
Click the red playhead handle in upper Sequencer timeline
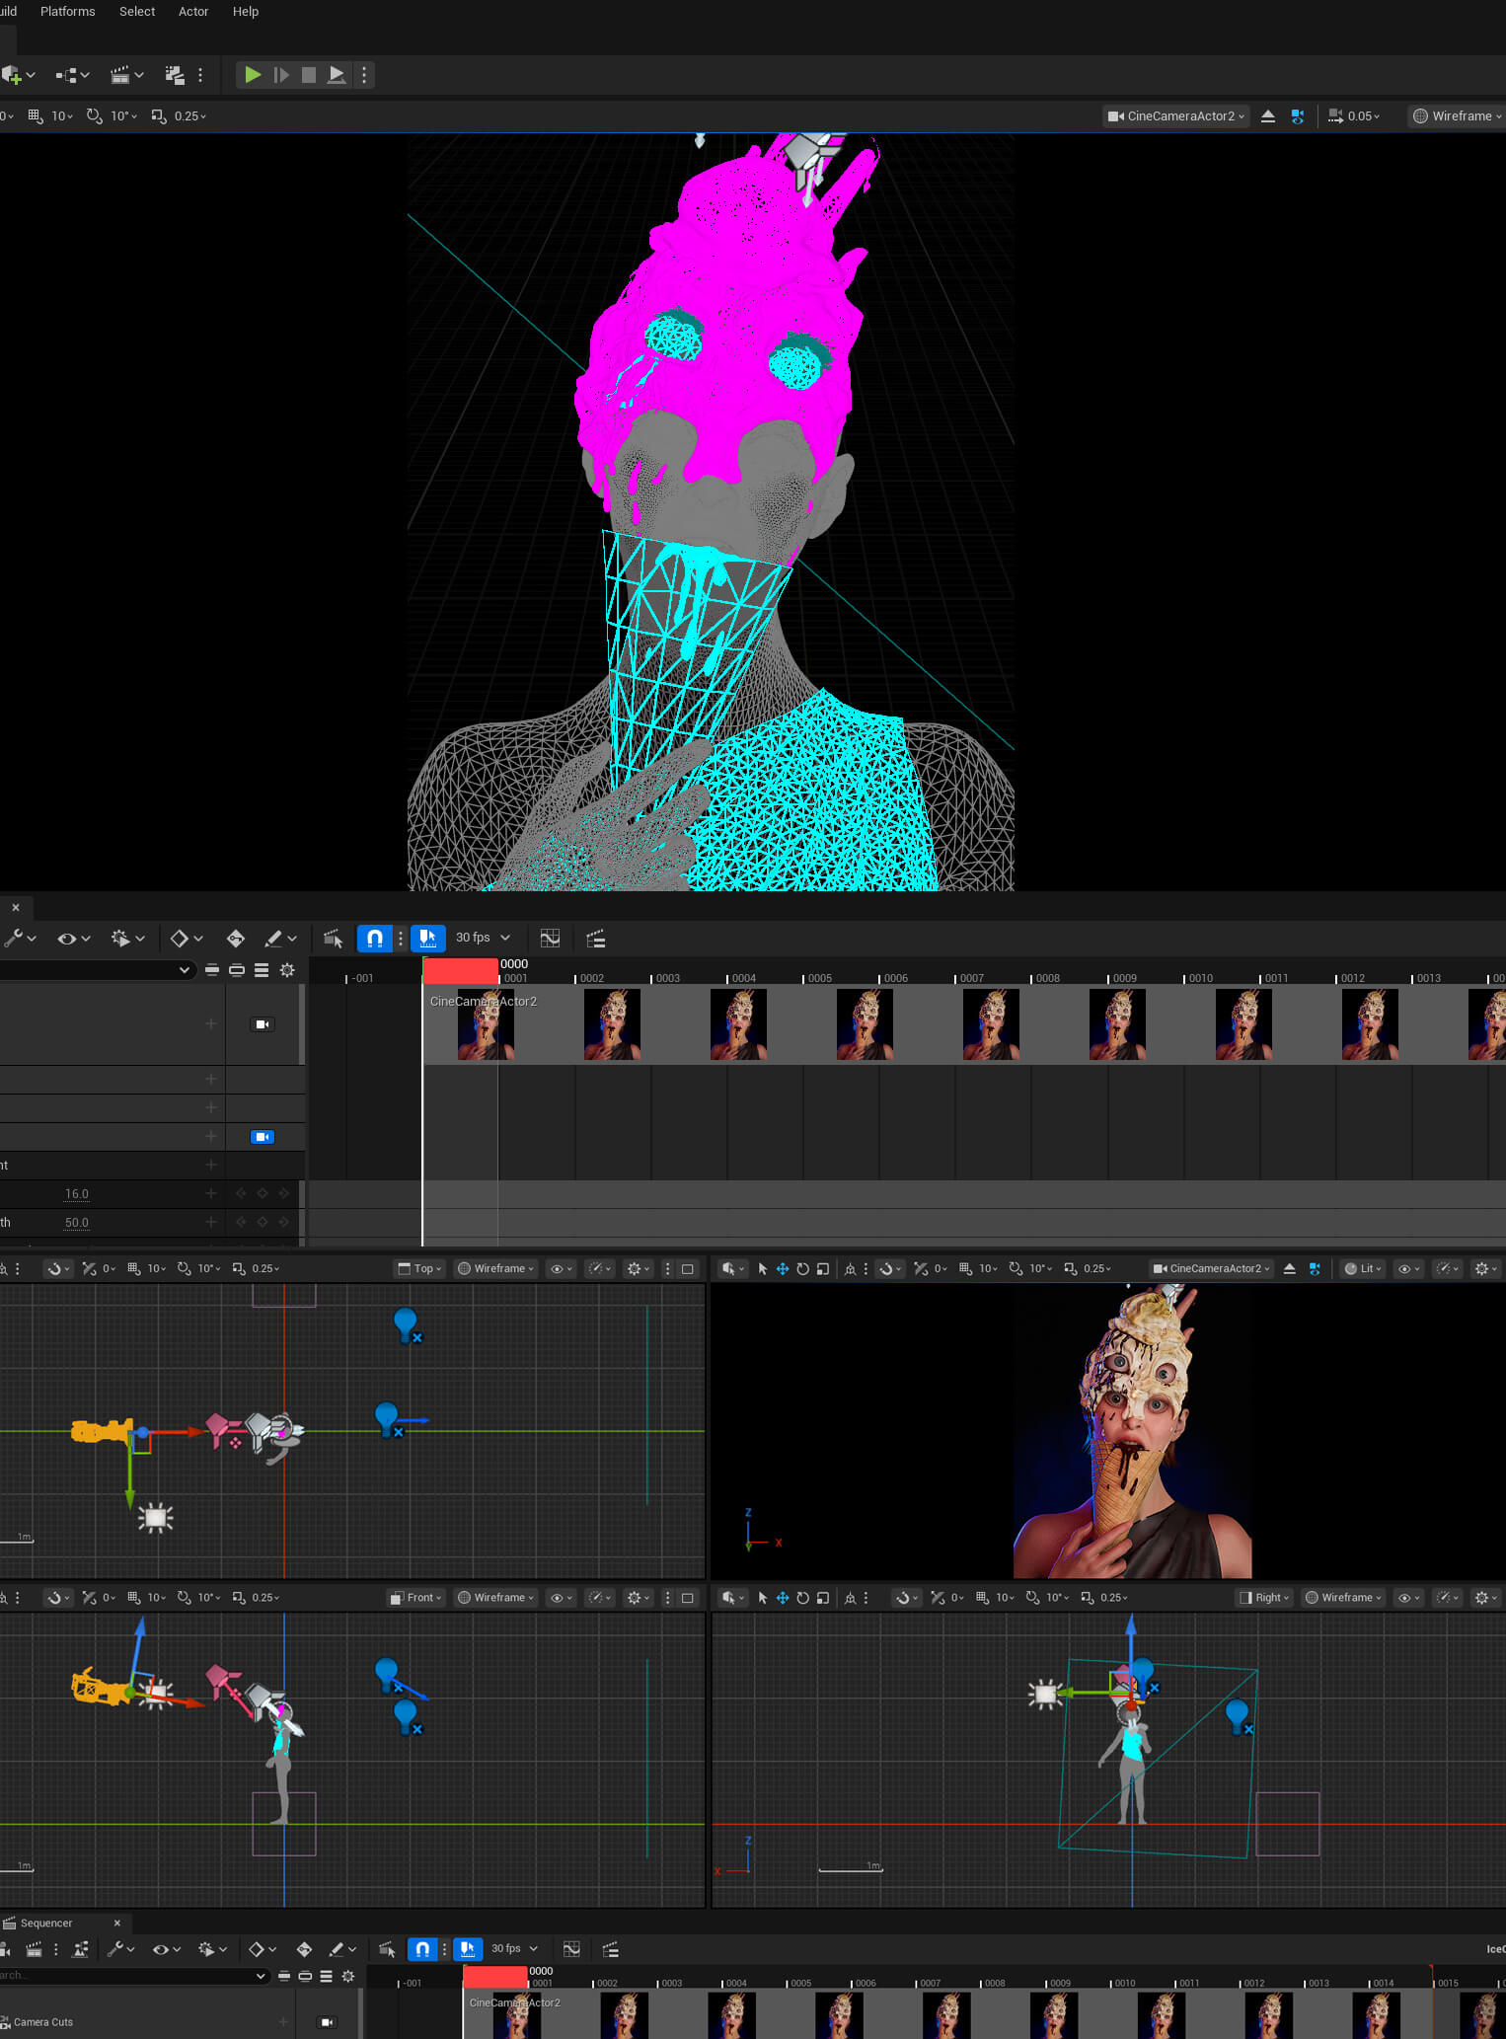[x=460, y=970]
